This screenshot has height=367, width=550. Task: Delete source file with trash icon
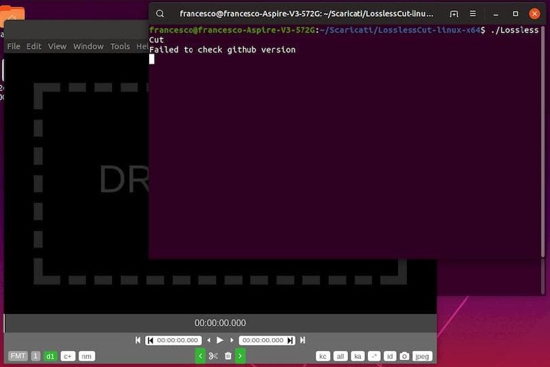point(228,356)
